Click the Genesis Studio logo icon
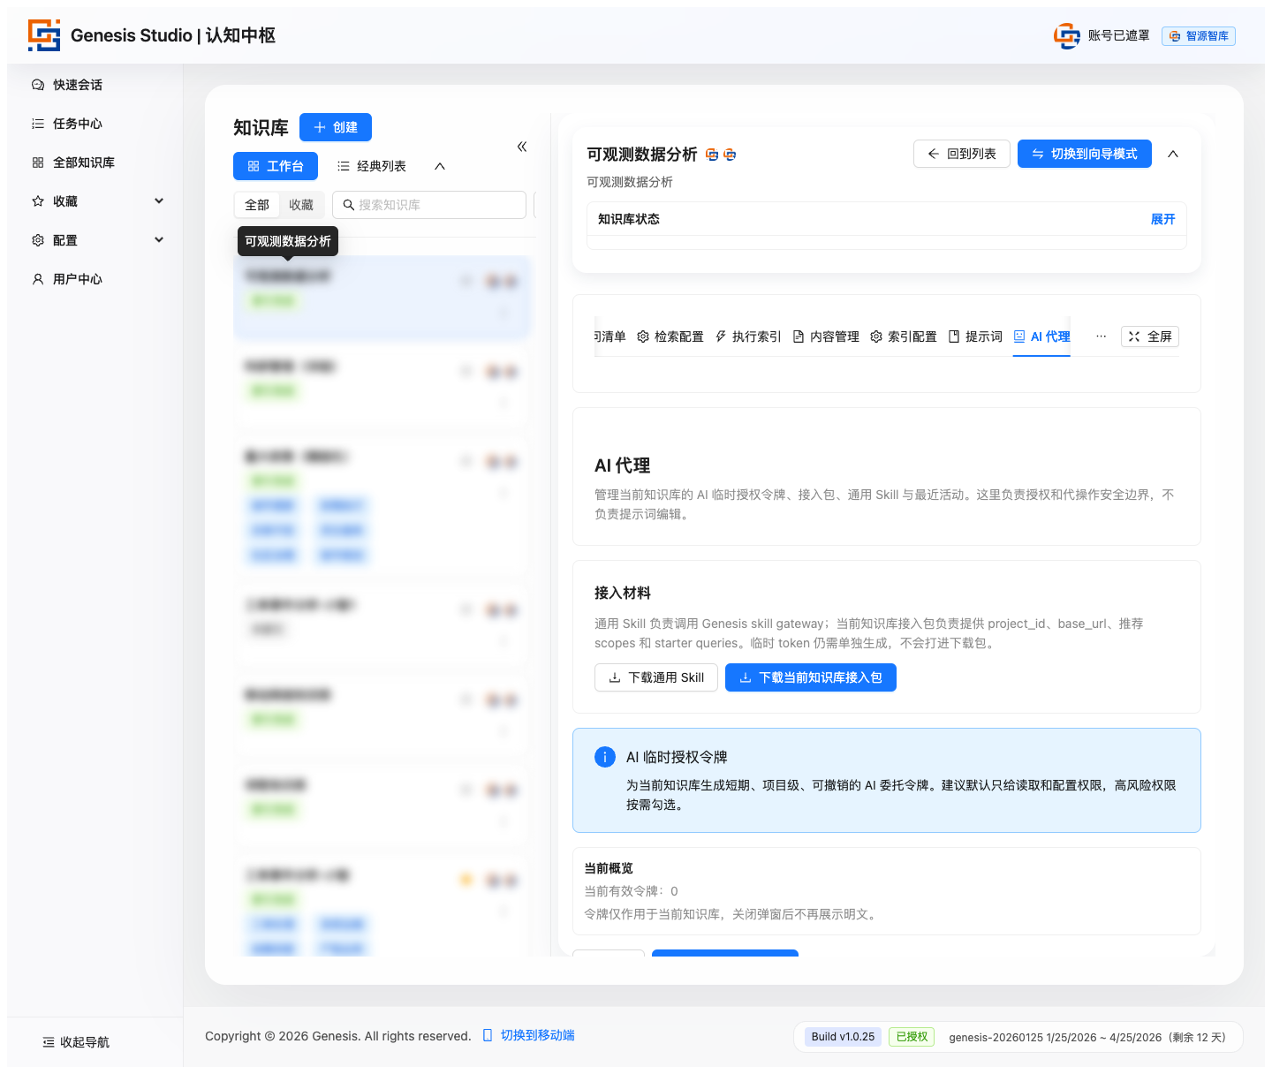 pyautogui.click(x=44, y=35)
